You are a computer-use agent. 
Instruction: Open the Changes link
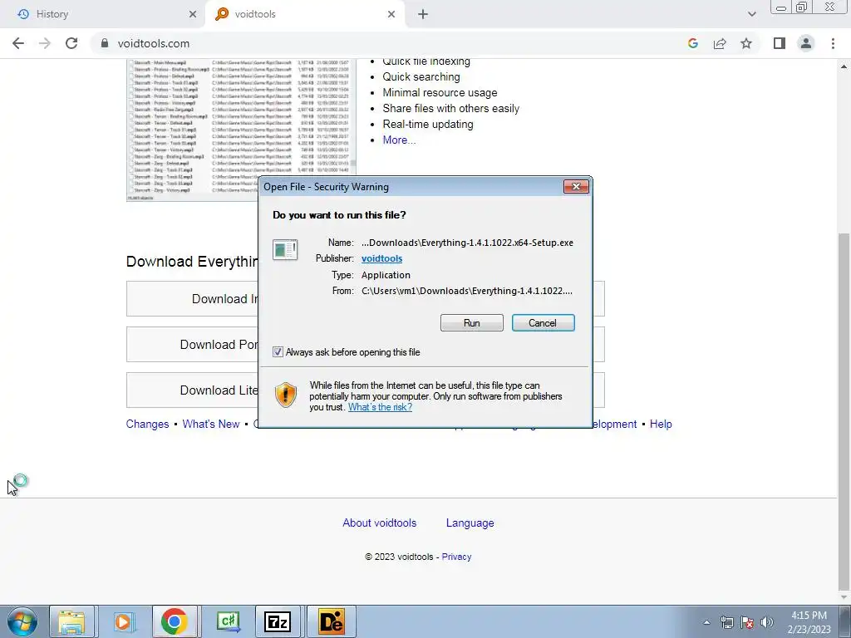(147, 425)
